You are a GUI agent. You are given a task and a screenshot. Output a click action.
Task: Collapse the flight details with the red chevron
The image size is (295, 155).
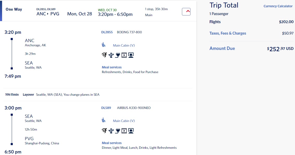coord(186,12)
